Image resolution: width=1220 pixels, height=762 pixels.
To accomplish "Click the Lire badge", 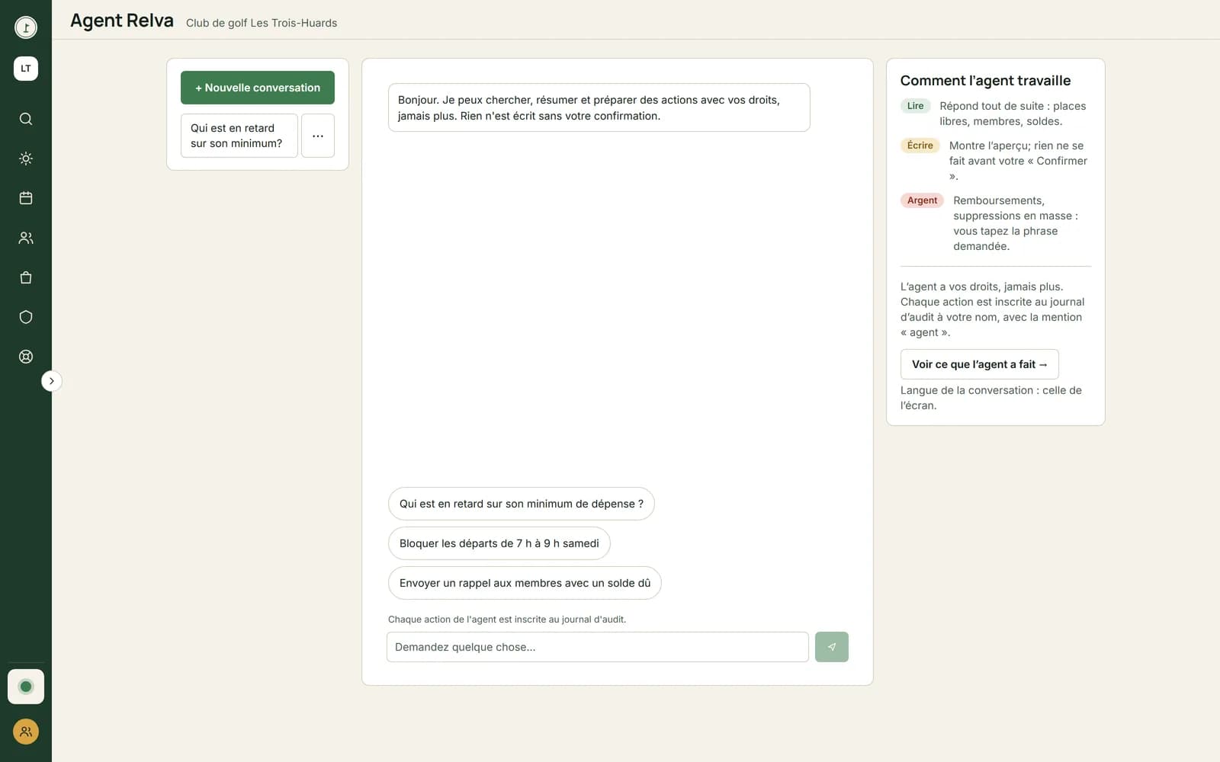I will pyautogui.click(x=915, y=106).
